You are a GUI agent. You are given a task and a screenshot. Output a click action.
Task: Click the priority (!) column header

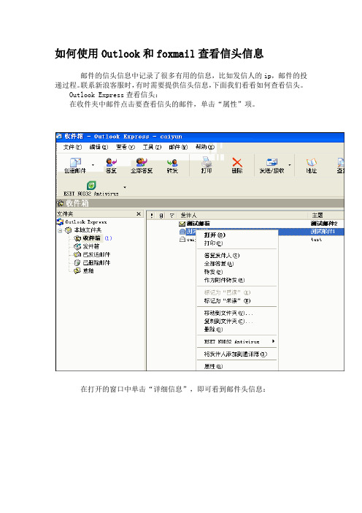(152, 216)
